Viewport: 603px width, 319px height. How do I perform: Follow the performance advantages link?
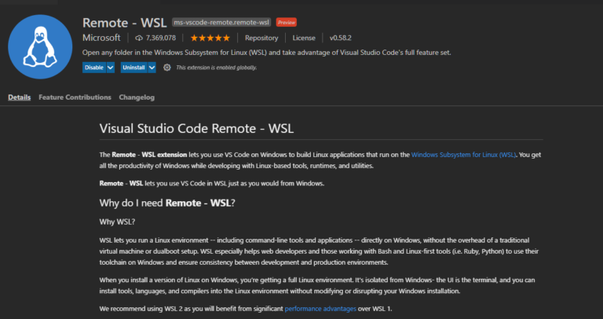coord(320,309)
